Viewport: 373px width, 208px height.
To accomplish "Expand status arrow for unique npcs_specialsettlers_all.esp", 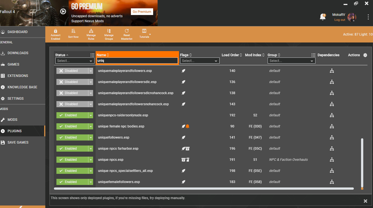I will tap(91, 171).
